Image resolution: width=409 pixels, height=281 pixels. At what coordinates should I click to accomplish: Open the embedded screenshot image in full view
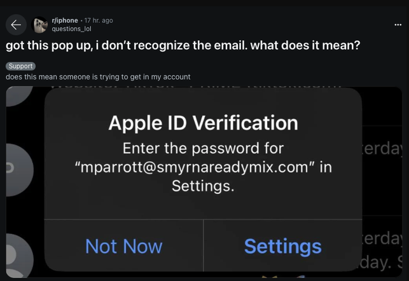(204, 182)
